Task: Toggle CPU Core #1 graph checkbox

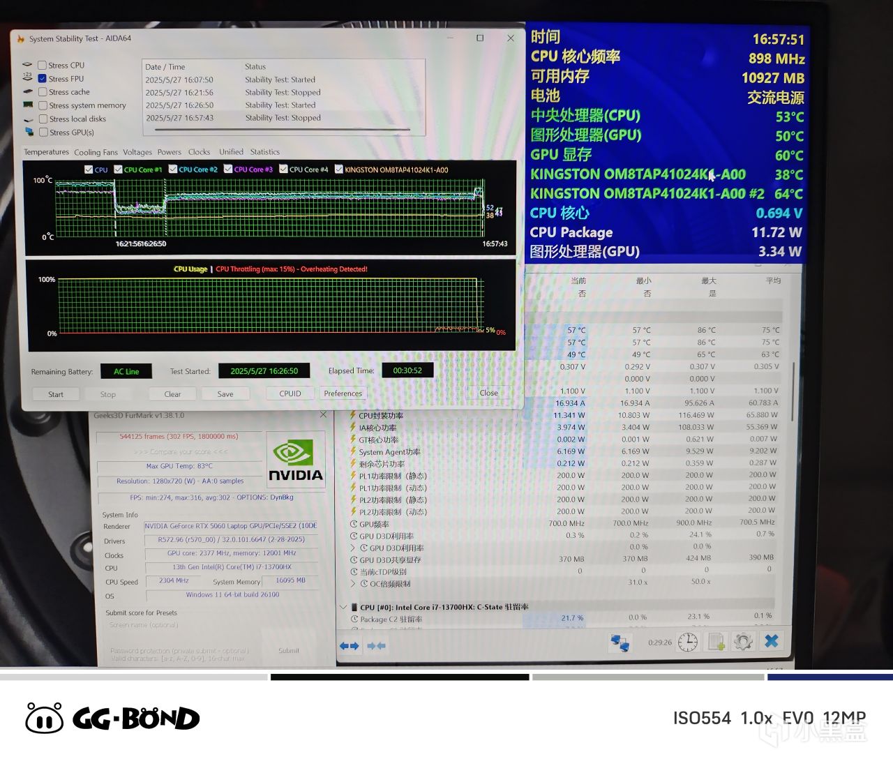Action: 118,170
